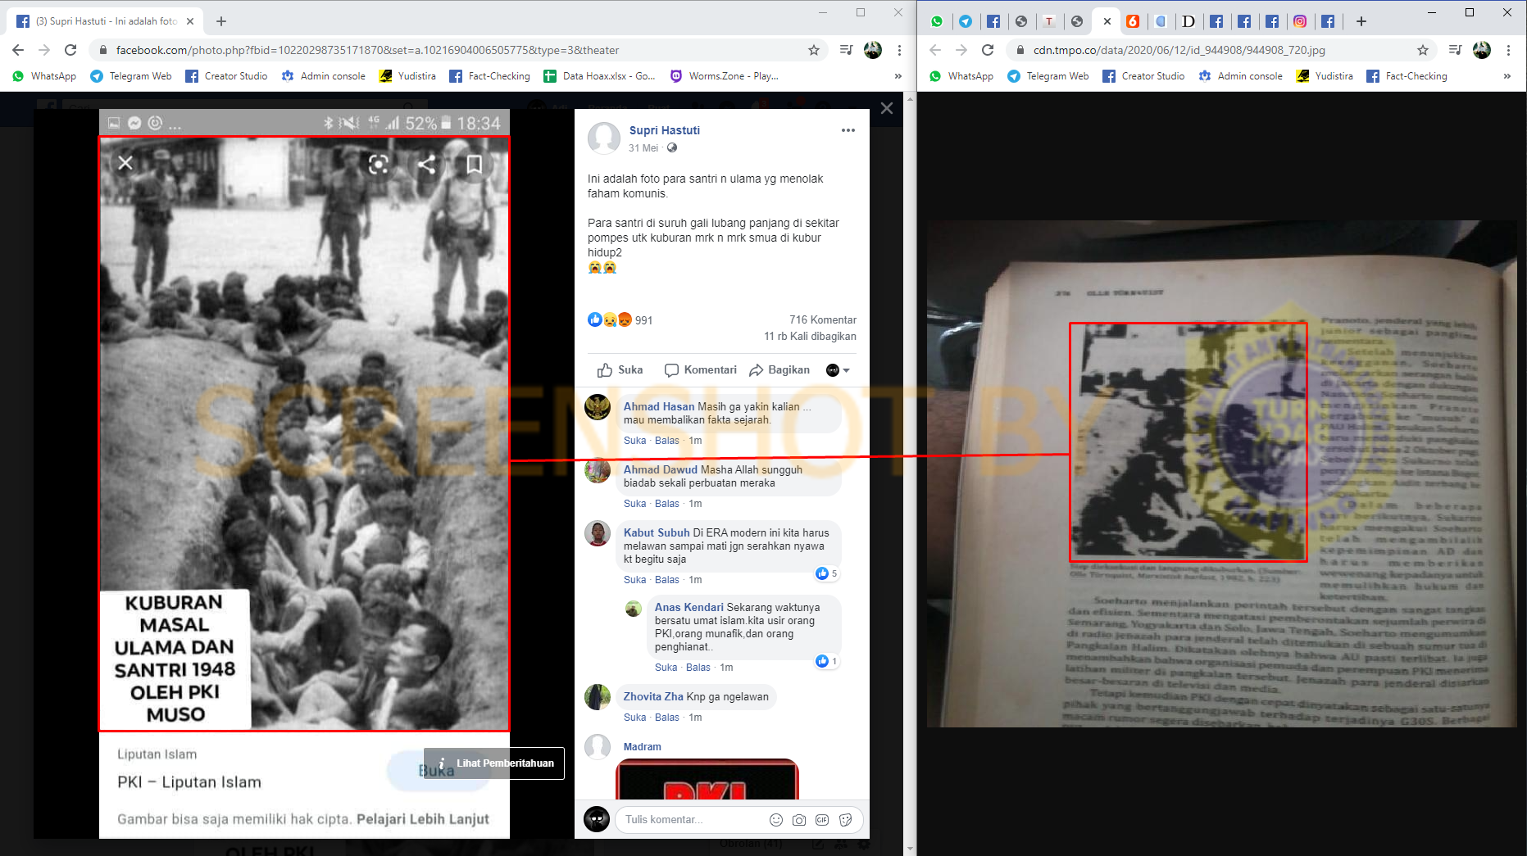Close the Supri Hastuti browser tab
This screenshot has width=1527, height=856.
[191, 21]
